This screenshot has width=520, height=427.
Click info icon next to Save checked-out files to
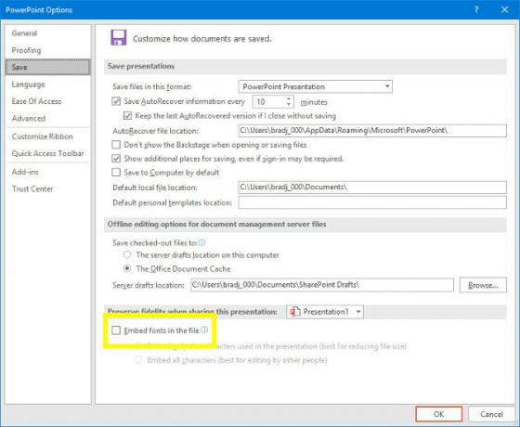(x=202, y=242)
